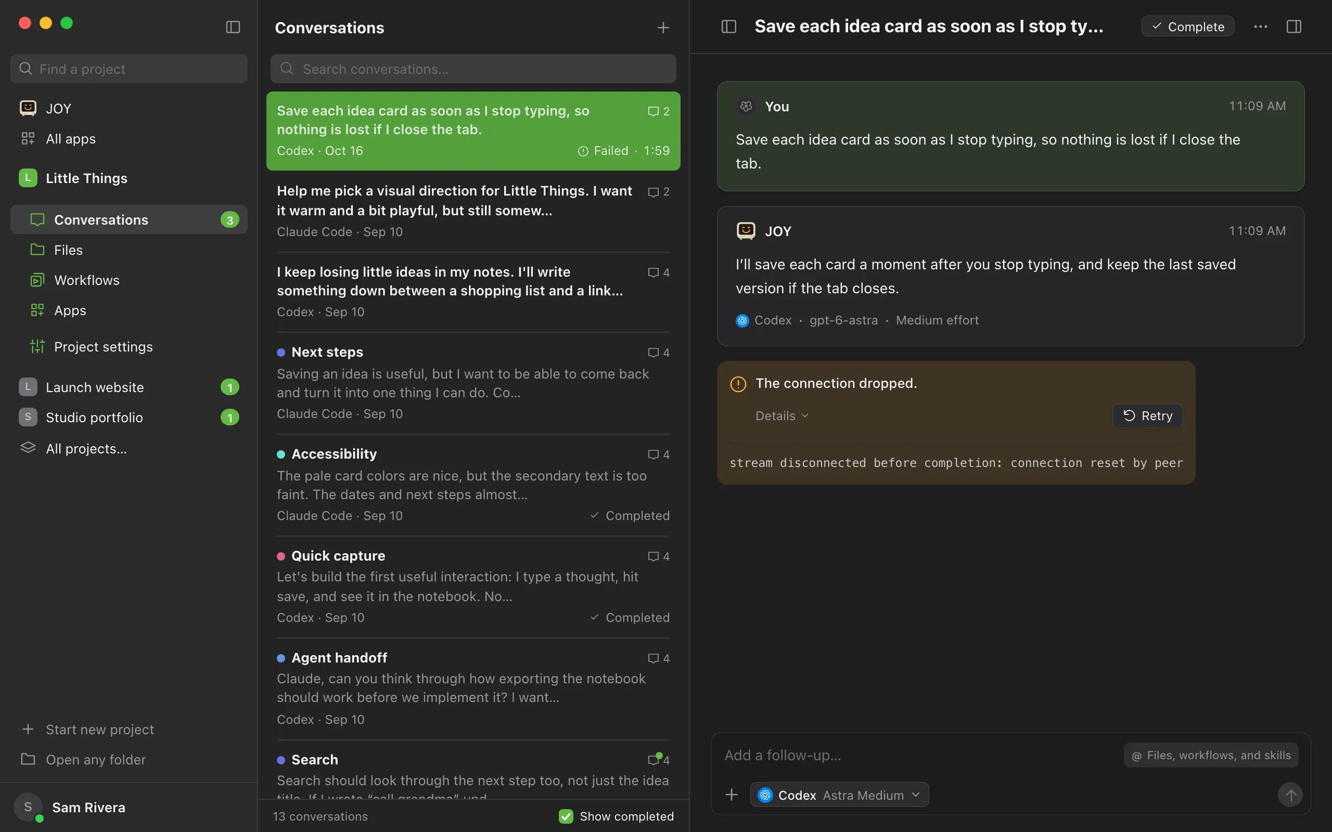Click the warning icon in the connection dropped banner
This screenshot has width=1332, height=832.
(738, 384)
